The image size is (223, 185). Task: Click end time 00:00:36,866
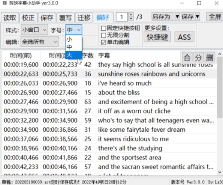point(60,130)
